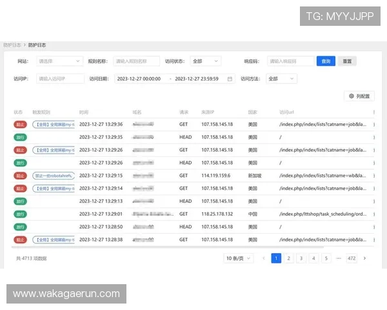Click the ltshop/task_scheduling url cell

[323, 214]
